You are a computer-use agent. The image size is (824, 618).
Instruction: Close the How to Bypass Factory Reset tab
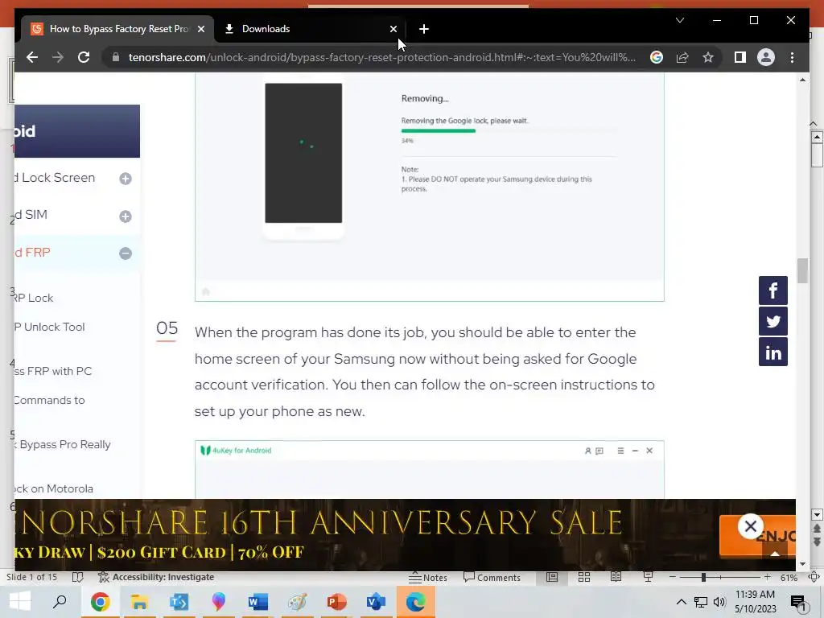coord(200,29)
